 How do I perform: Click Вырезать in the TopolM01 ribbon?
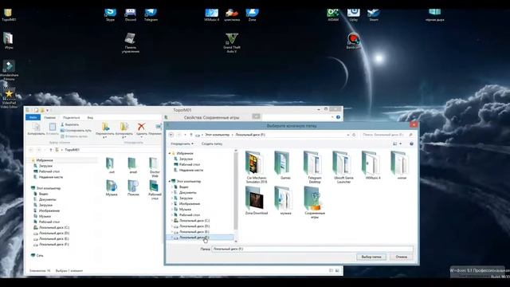[69, 124]
